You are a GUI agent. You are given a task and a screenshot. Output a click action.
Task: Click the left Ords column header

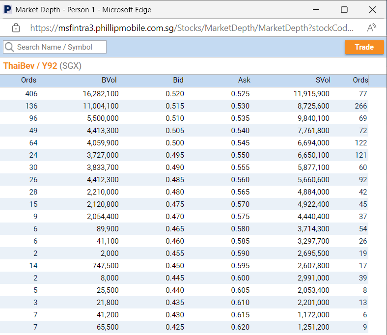(28, 80)
